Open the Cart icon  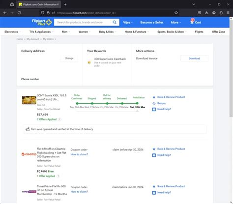point(192,22)
